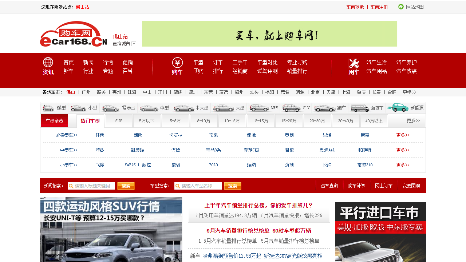Click the wrench 用车 icon
This screenshot has width=466, height=262.
click(x=354, y=63)
